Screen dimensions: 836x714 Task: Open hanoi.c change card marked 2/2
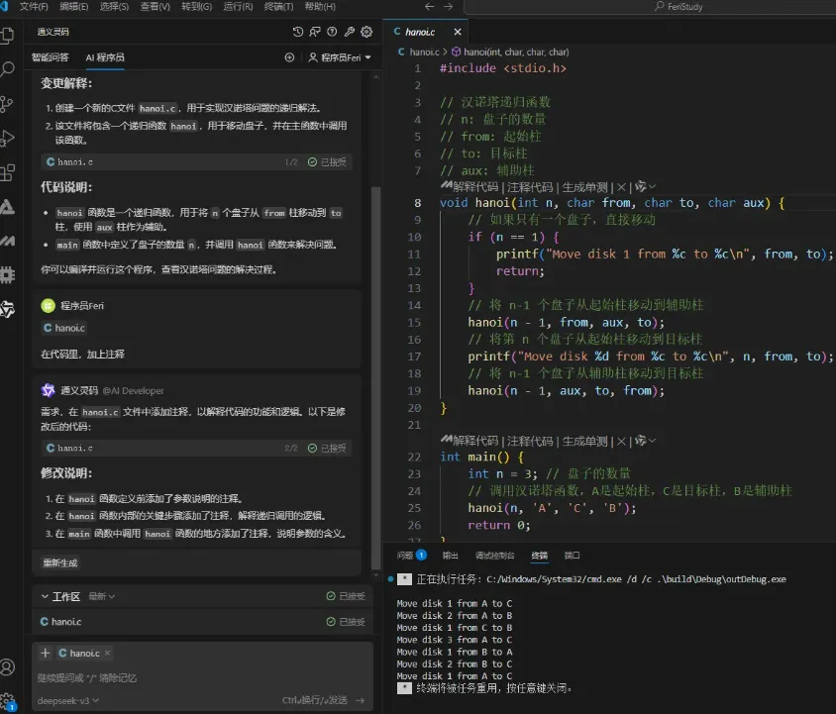coord(196,448)
